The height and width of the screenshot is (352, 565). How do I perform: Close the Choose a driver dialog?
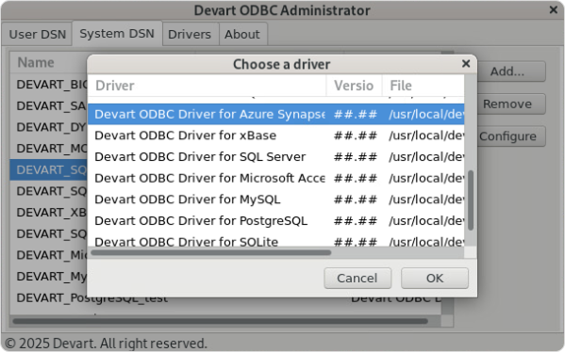466,64
